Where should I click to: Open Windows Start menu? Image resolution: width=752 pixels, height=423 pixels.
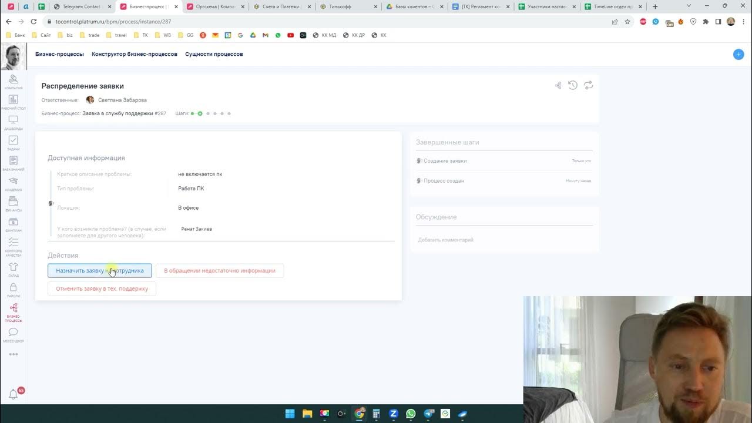(290, 414)
